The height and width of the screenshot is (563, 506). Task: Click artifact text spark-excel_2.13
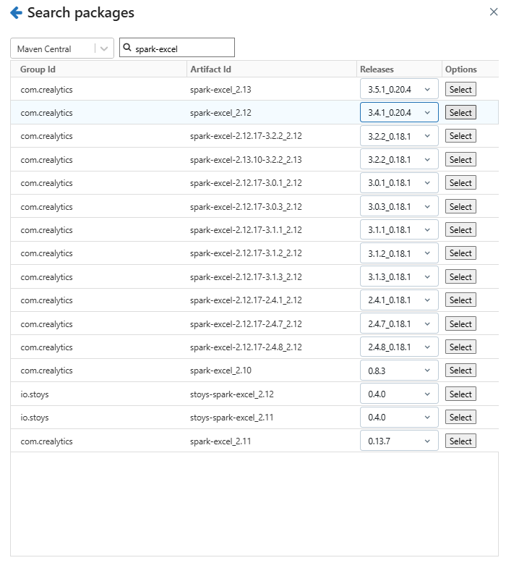tap(220, 90)
